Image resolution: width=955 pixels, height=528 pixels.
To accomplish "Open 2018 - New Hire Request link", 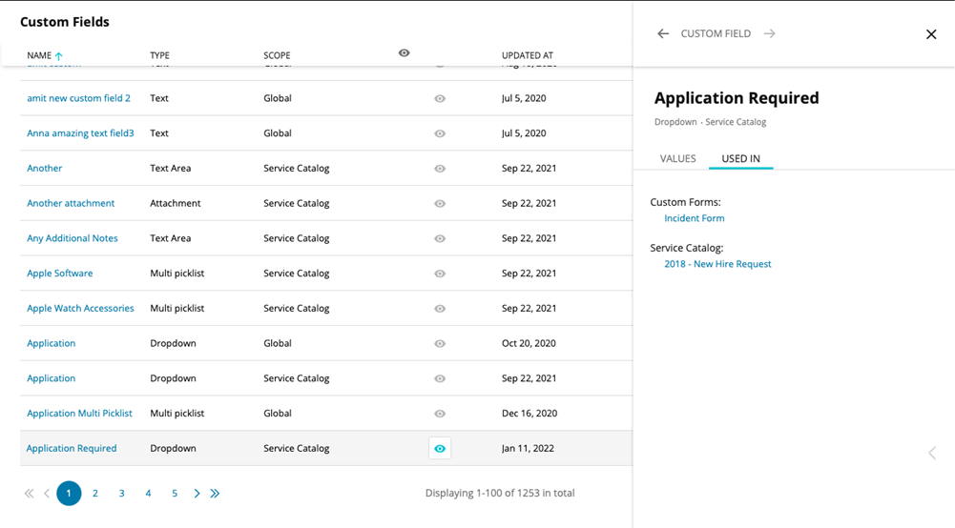I will pyautogui.click(x=717, y=264).
